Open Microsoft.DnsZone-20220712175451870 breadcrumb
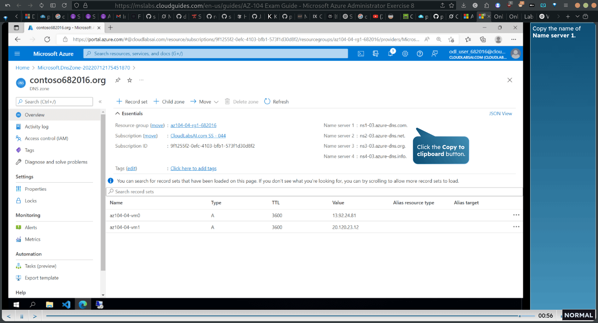598x323 pixels. 84,68
